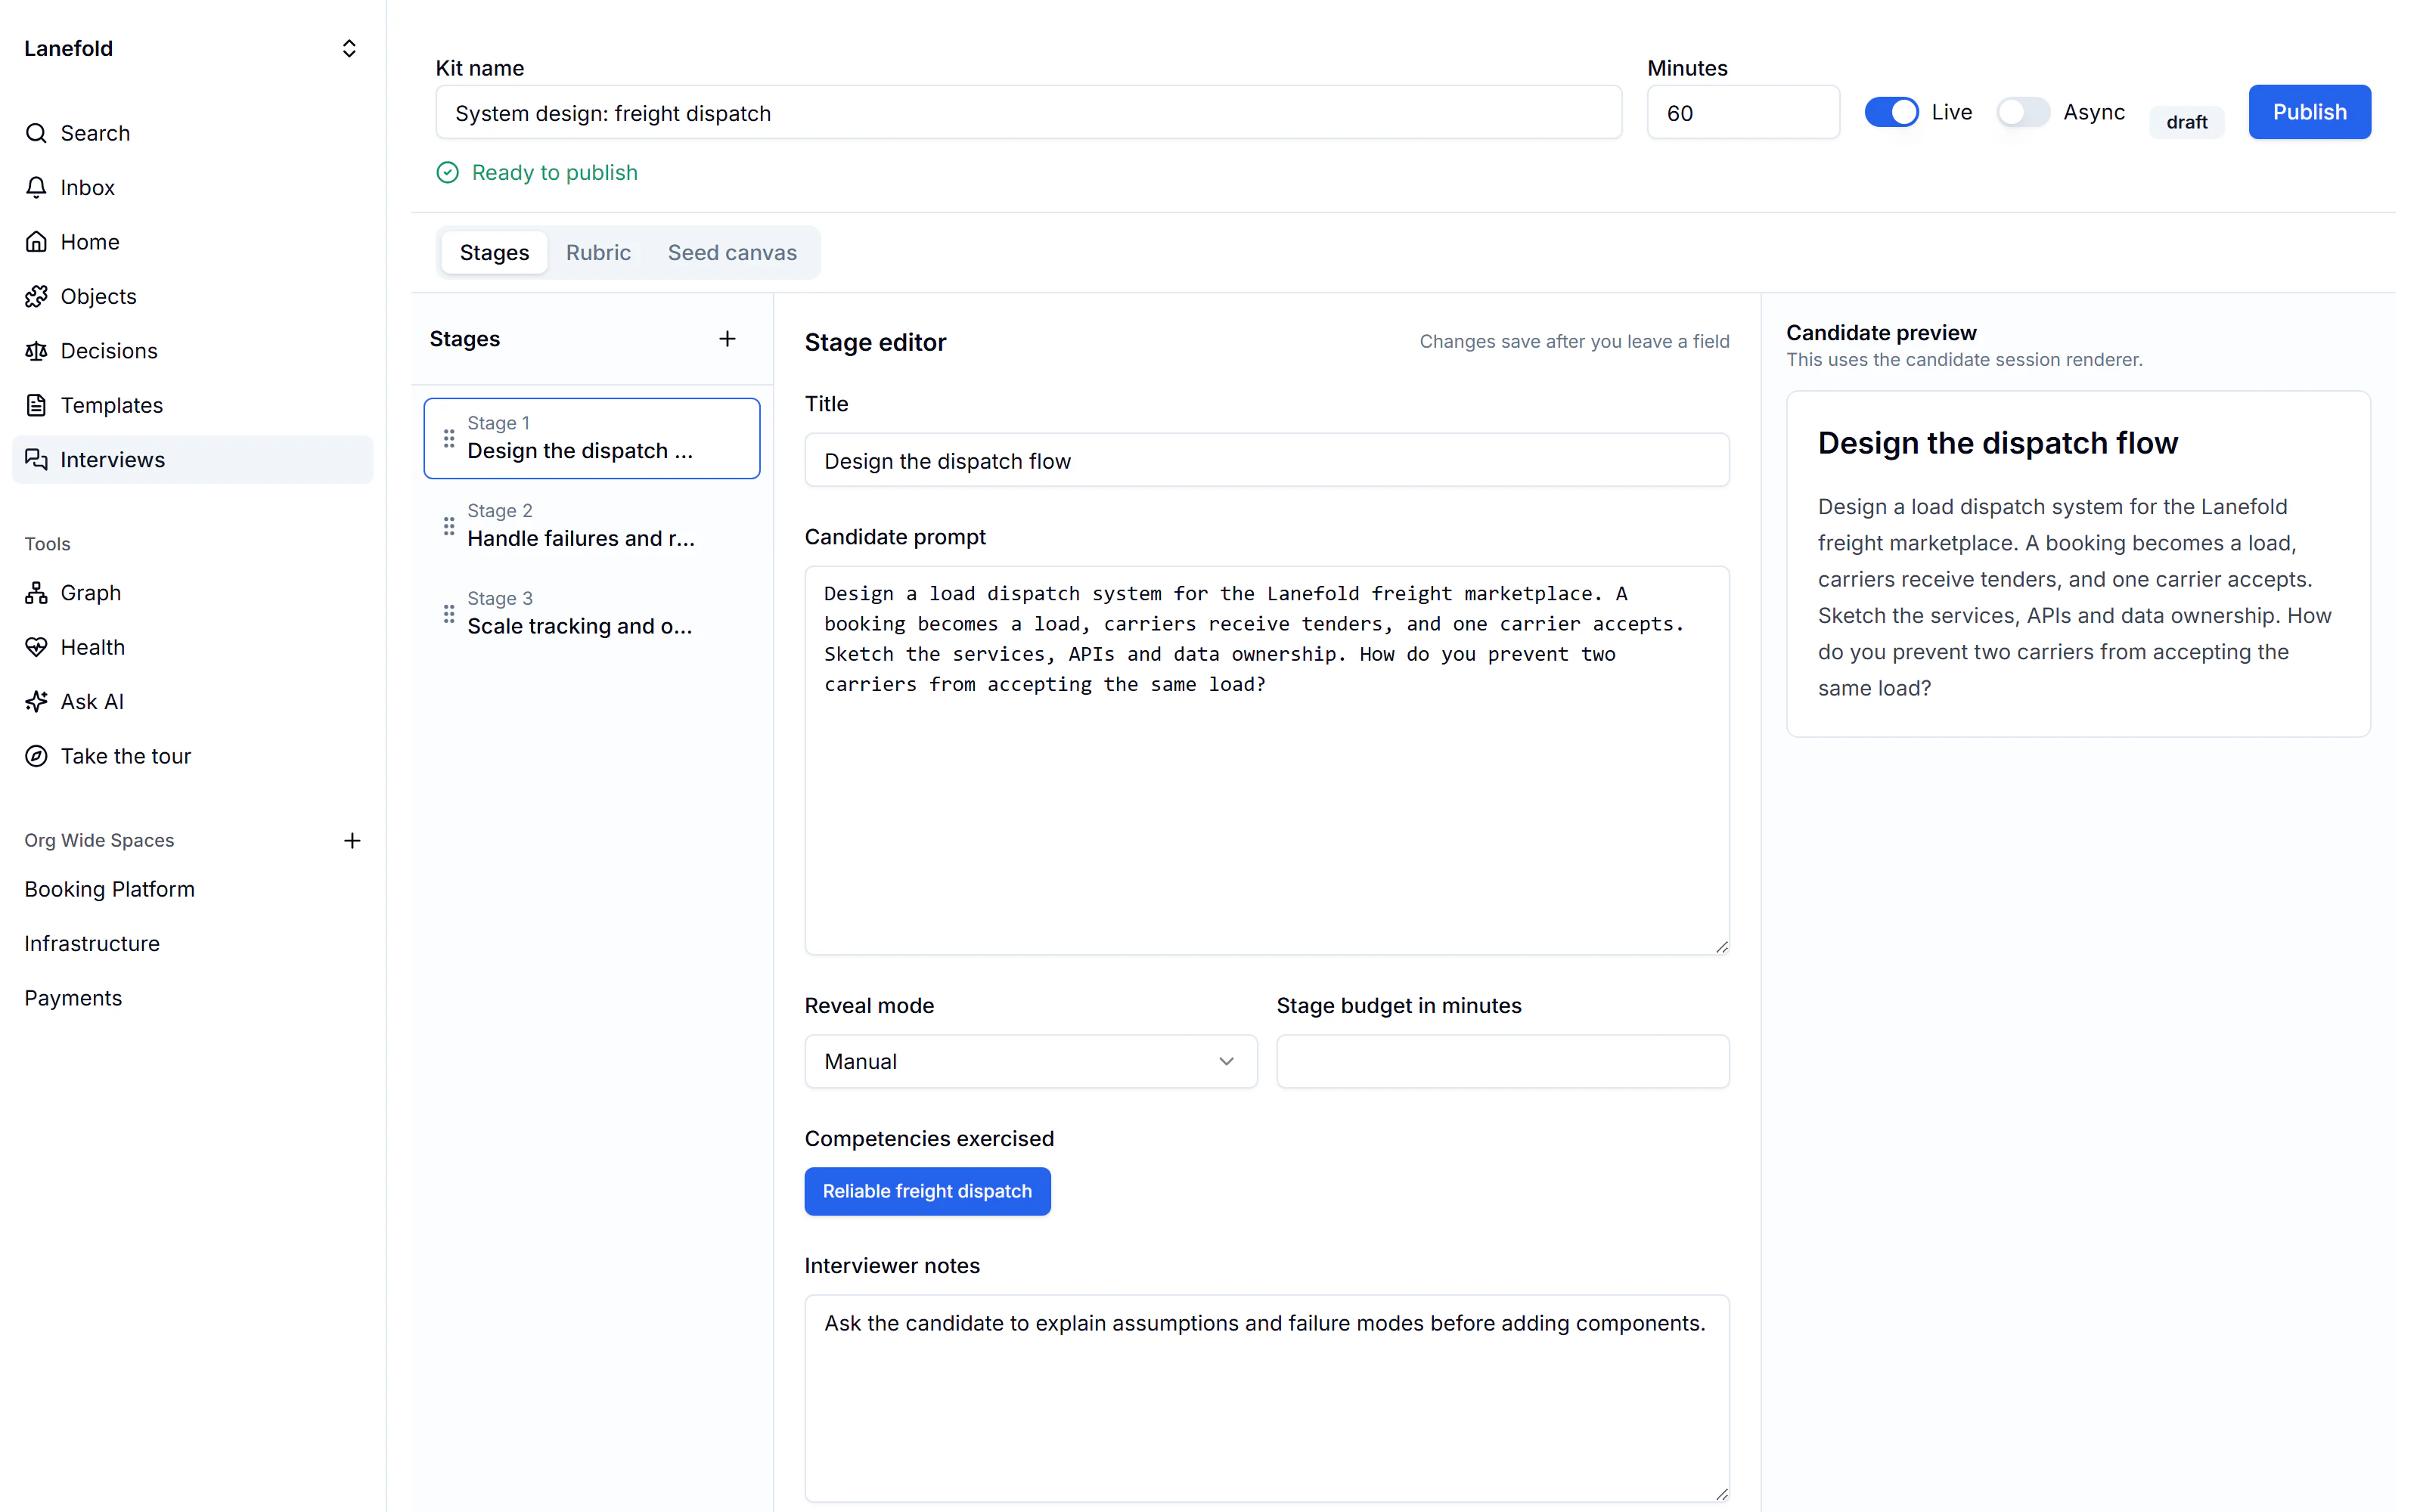Click the Templates document icon

(x=36, y=405)
